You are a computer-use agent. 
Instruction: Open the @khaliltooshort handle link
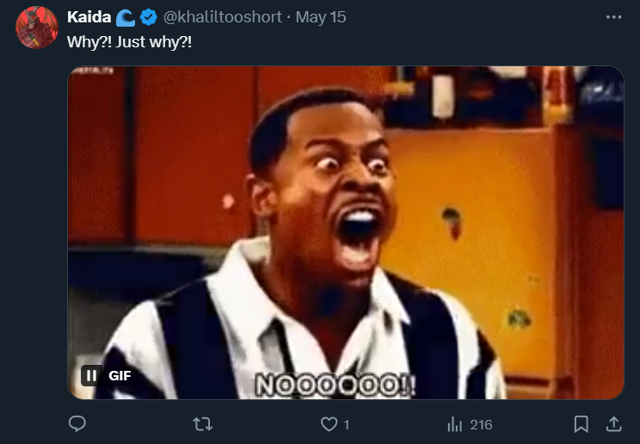223,17
